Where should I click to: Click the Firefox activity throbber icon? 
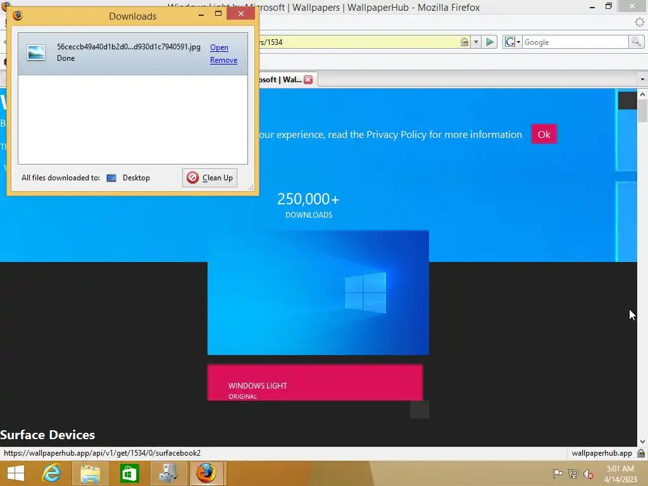click(640, 22)
